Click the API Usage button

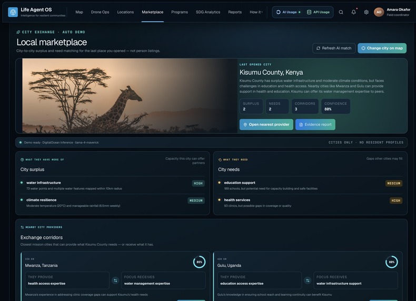(x=318, y=12)
